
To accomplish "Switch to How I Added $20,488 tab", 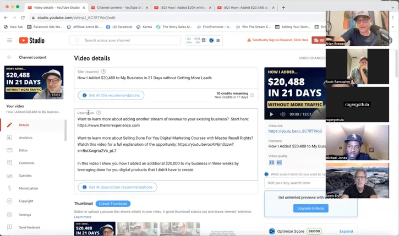I will tap(246, 8).
